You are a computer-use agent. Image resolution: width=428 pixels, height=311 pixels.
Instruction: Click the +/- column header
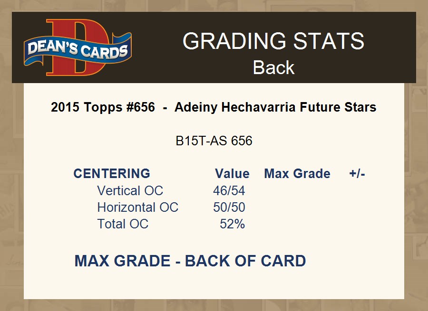click(357, 174)
